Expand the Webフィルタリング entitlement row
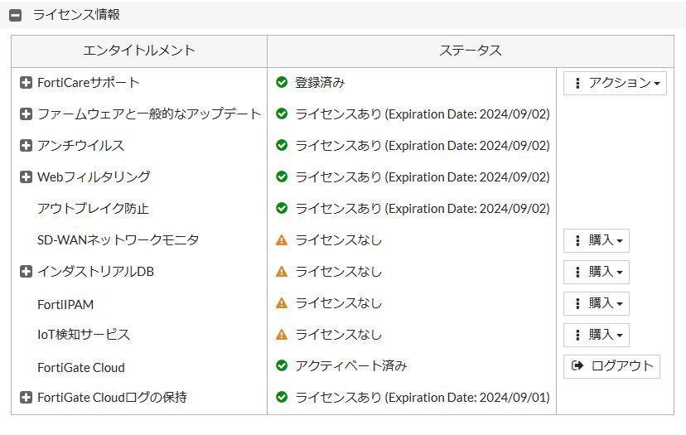686x435 pixels. [x=26, y=177]
